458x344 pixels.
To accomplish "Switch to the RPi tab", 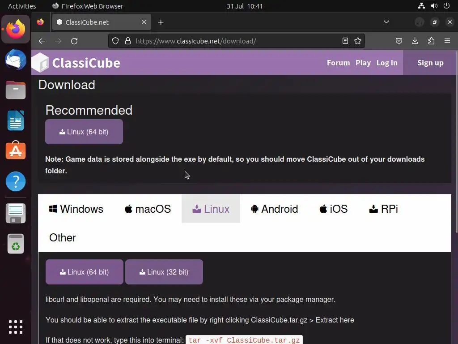I will 383,209.
